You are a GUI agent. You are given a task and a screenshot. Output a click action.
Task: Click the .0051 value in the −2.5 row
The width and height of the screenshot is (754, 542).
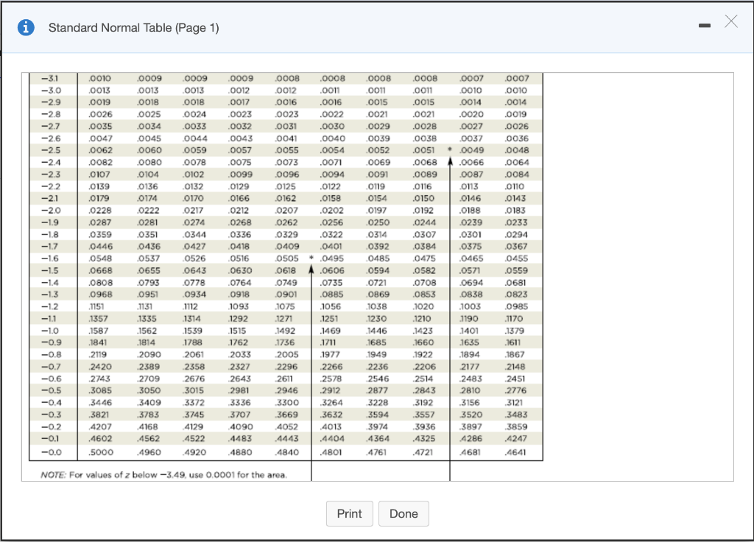423,150
